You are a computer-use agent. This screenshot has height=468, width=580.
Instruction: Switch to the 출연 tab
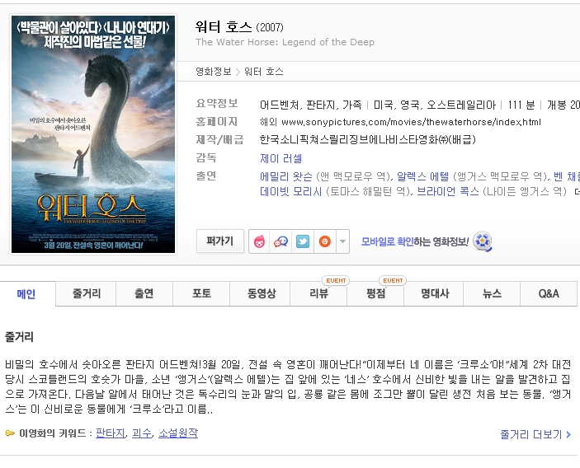144,293
